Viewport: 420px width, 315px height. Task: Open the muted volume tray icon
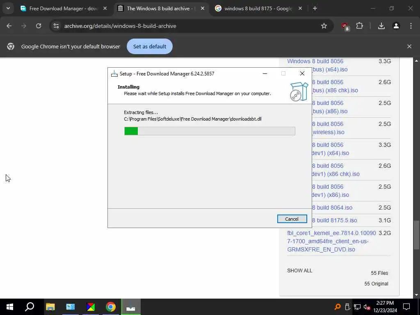(367, 307)
